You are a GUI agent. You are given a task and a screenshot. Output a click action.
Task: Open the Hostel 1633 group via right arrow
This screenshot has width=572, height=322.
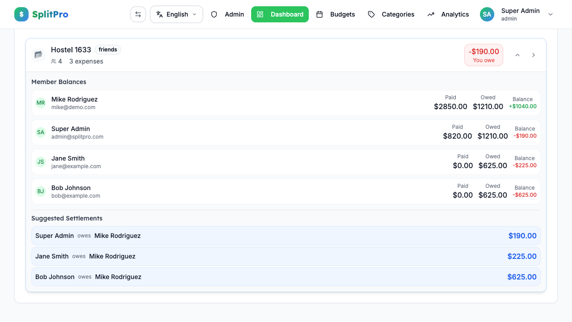click(x=534, y=55)
